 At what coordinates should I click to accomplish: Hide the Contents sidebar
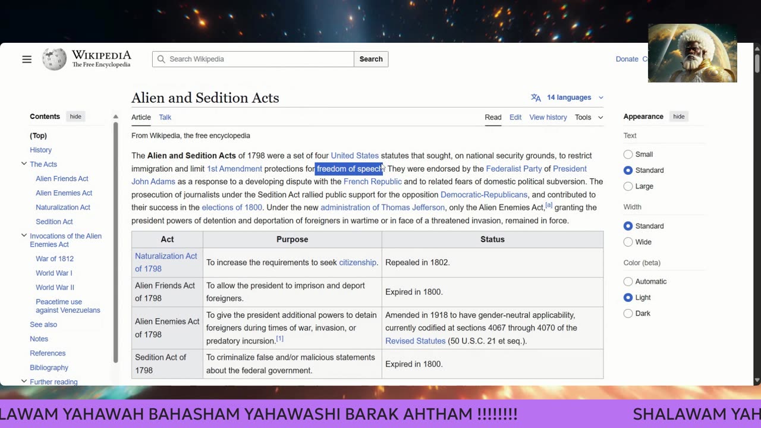76,117
